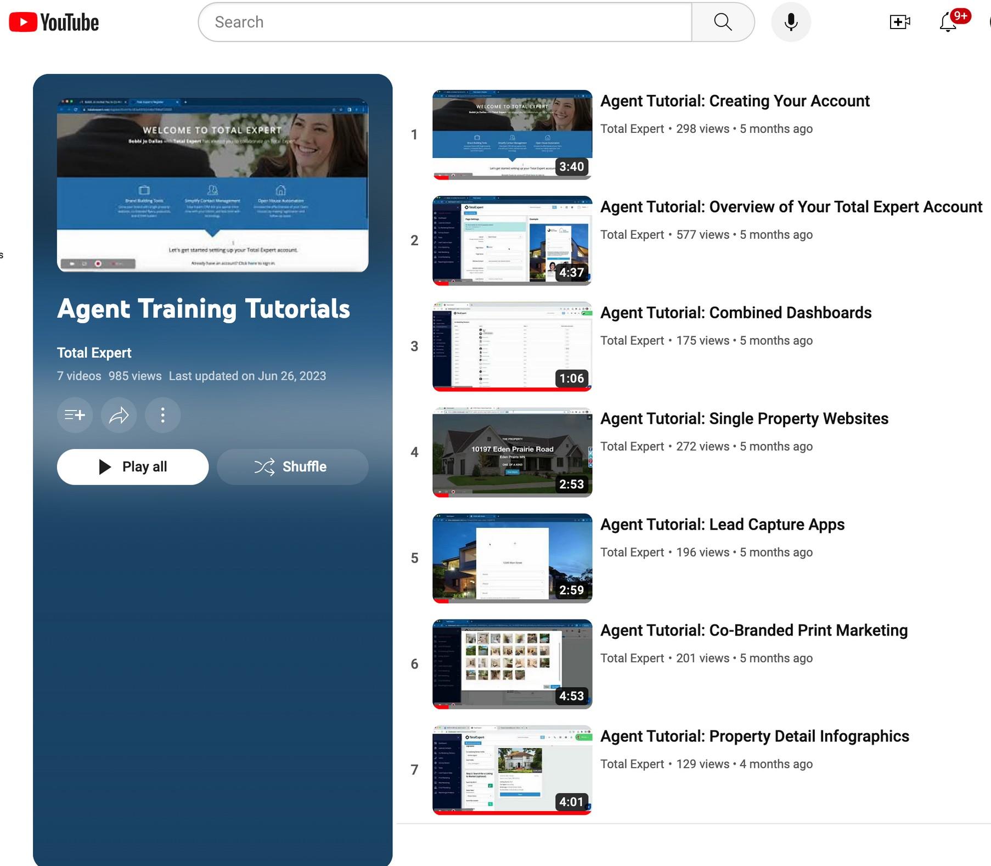Click title 'Agent Tutorial: Single Property Websites'
The image size is (991, 866).
click(744, 419)
